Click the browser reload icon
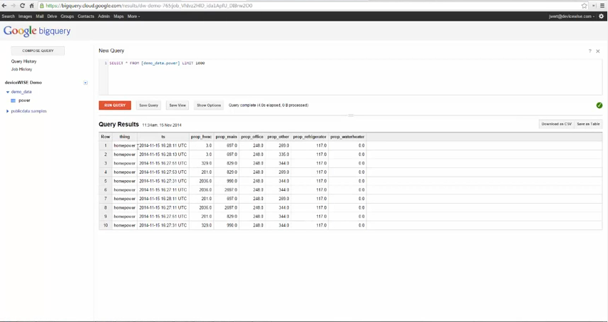Screen dimensions: 608x322 [x=22, y=6]
